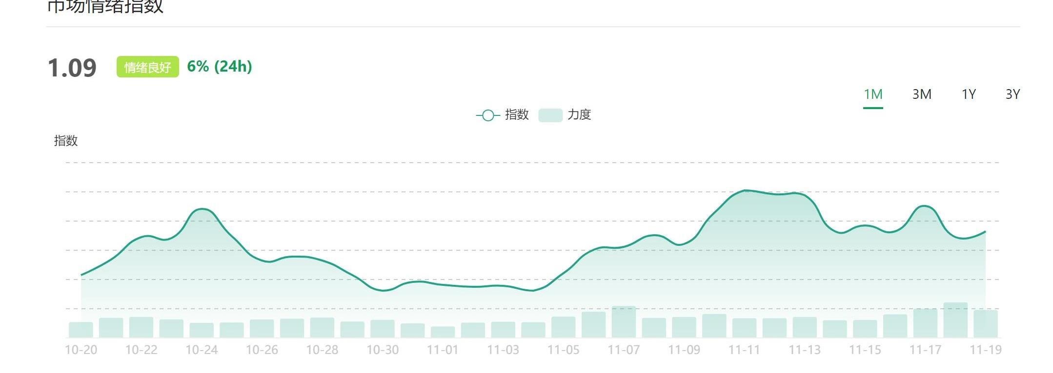Switch to the 1Y time range
1053x373 pixels.
(x=969, y=94)
